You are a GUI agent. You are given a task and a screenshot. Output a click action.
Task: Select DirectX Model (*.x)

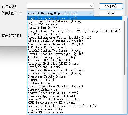tap(75, 90)
